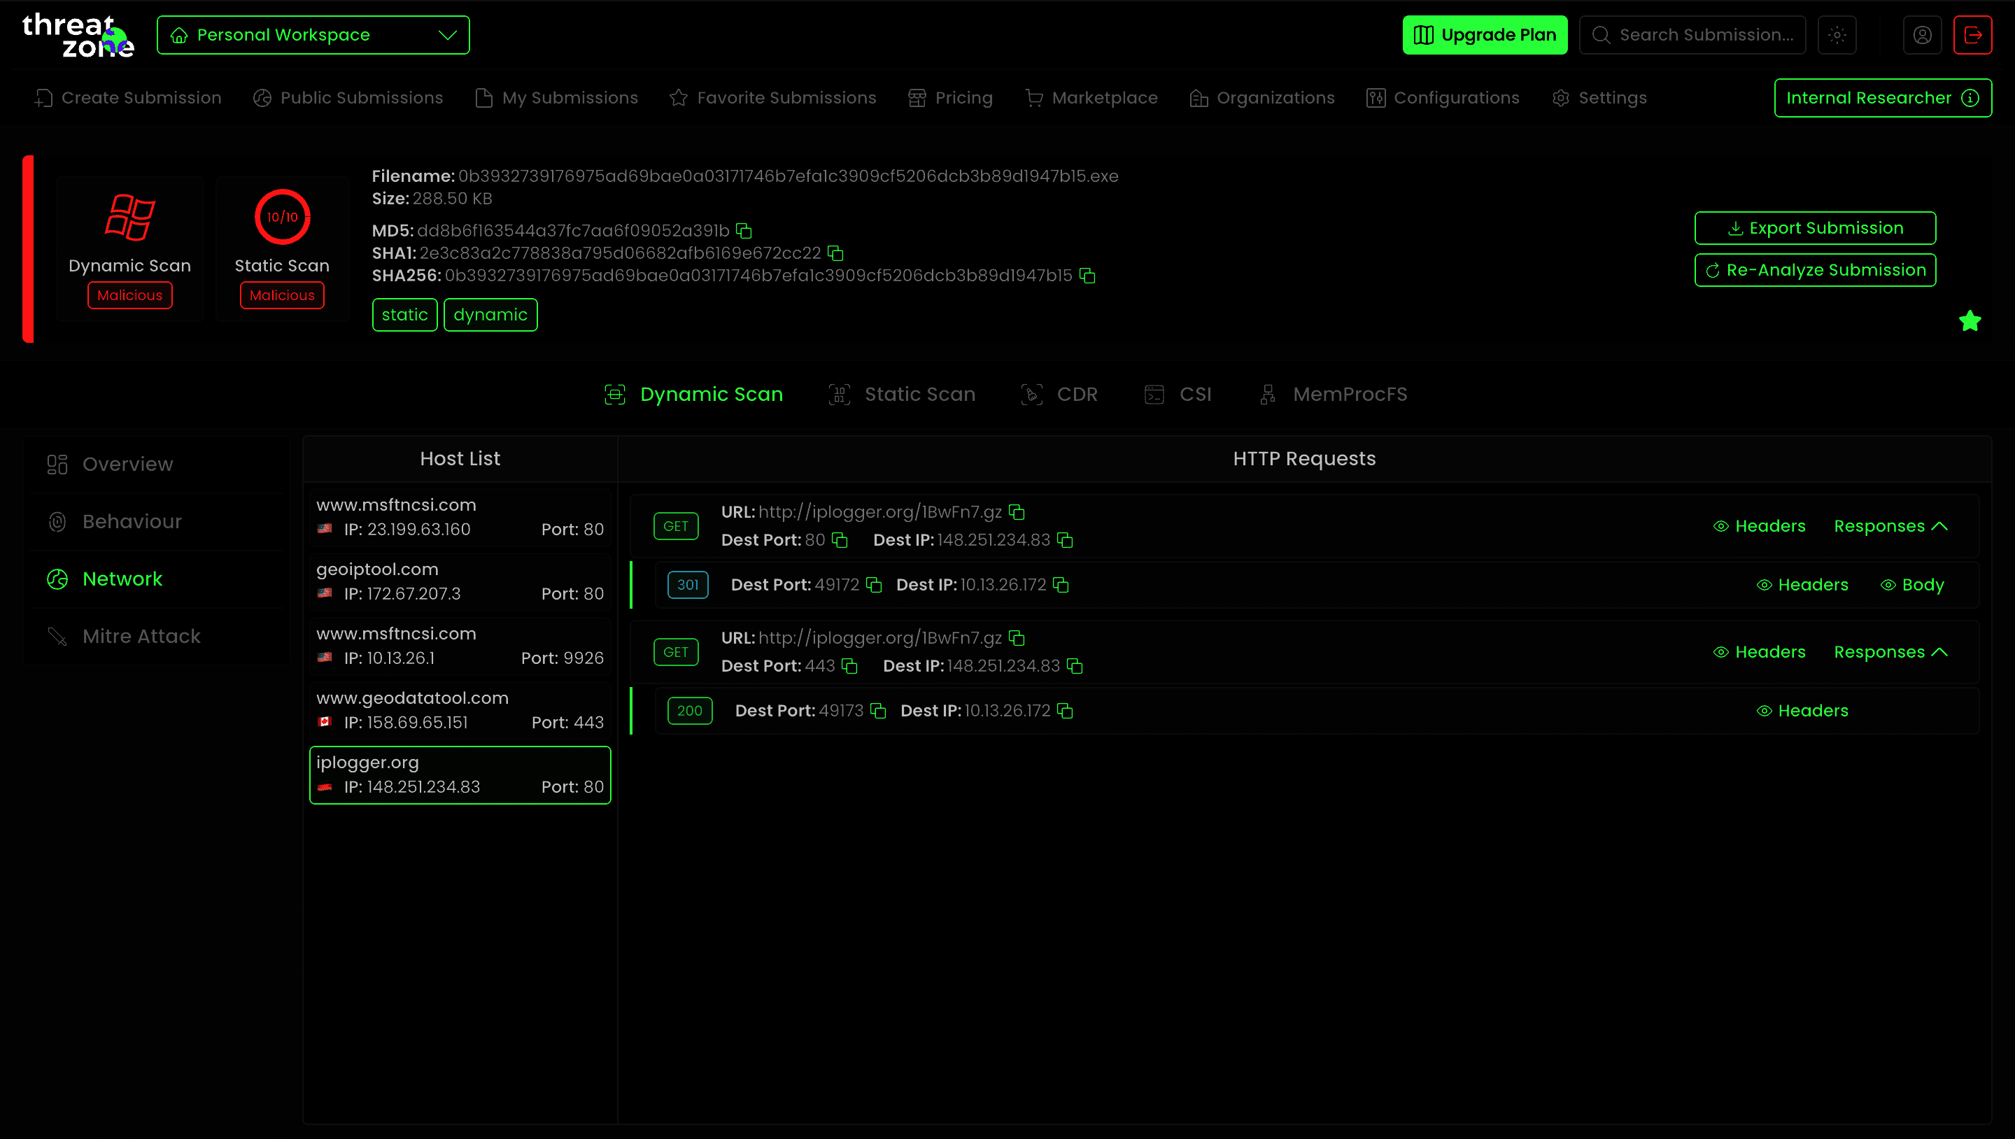Show Headers for the 200 response
The image size is (2015, 1139).
coord(1802,711)
